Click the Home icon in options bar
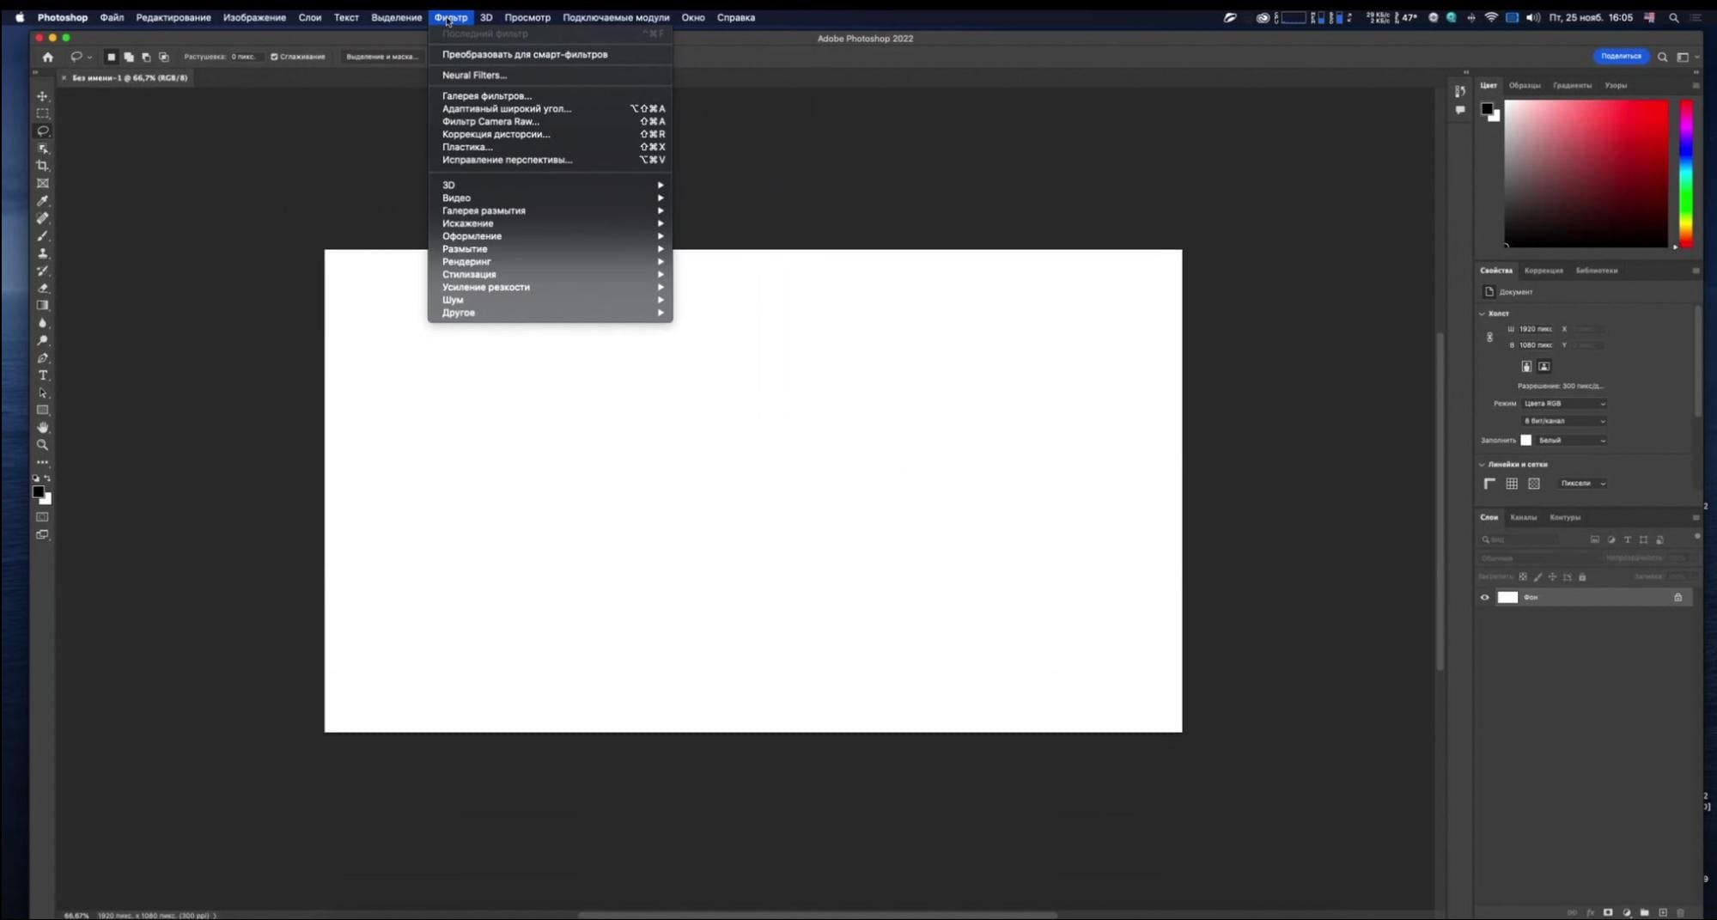Image resolution: width=1717 pixels, height=920 pixels. (48, 57)
